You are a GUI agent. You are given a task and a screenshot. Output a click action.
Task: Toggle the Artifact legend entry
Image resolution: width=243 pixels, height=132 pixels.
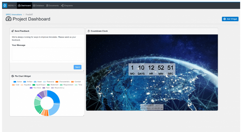pyautogui.click(x=28, y=82)
